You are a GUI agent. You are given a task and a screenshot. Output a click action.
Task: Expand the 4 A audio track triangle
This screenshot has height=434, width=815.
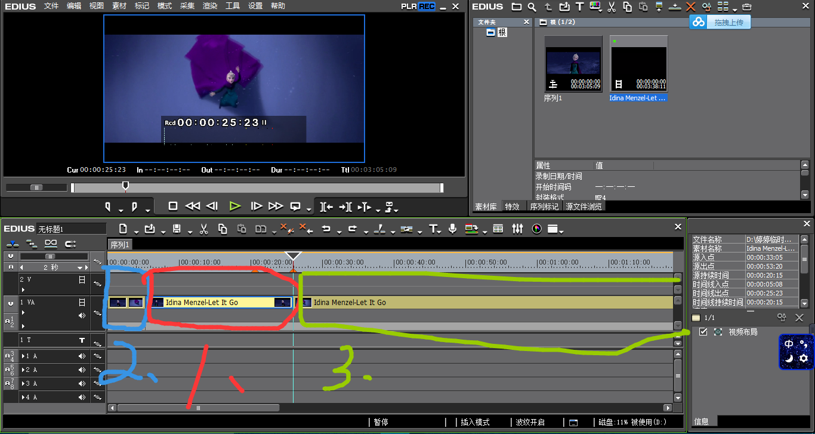[x=23, y=398]
